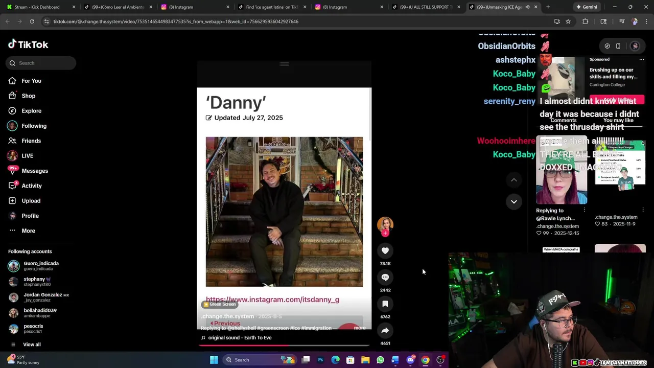Click the TikTok coin icon in top pill
Image resolution: width=654 pixels, height=368 pixels.
(607, 46)
